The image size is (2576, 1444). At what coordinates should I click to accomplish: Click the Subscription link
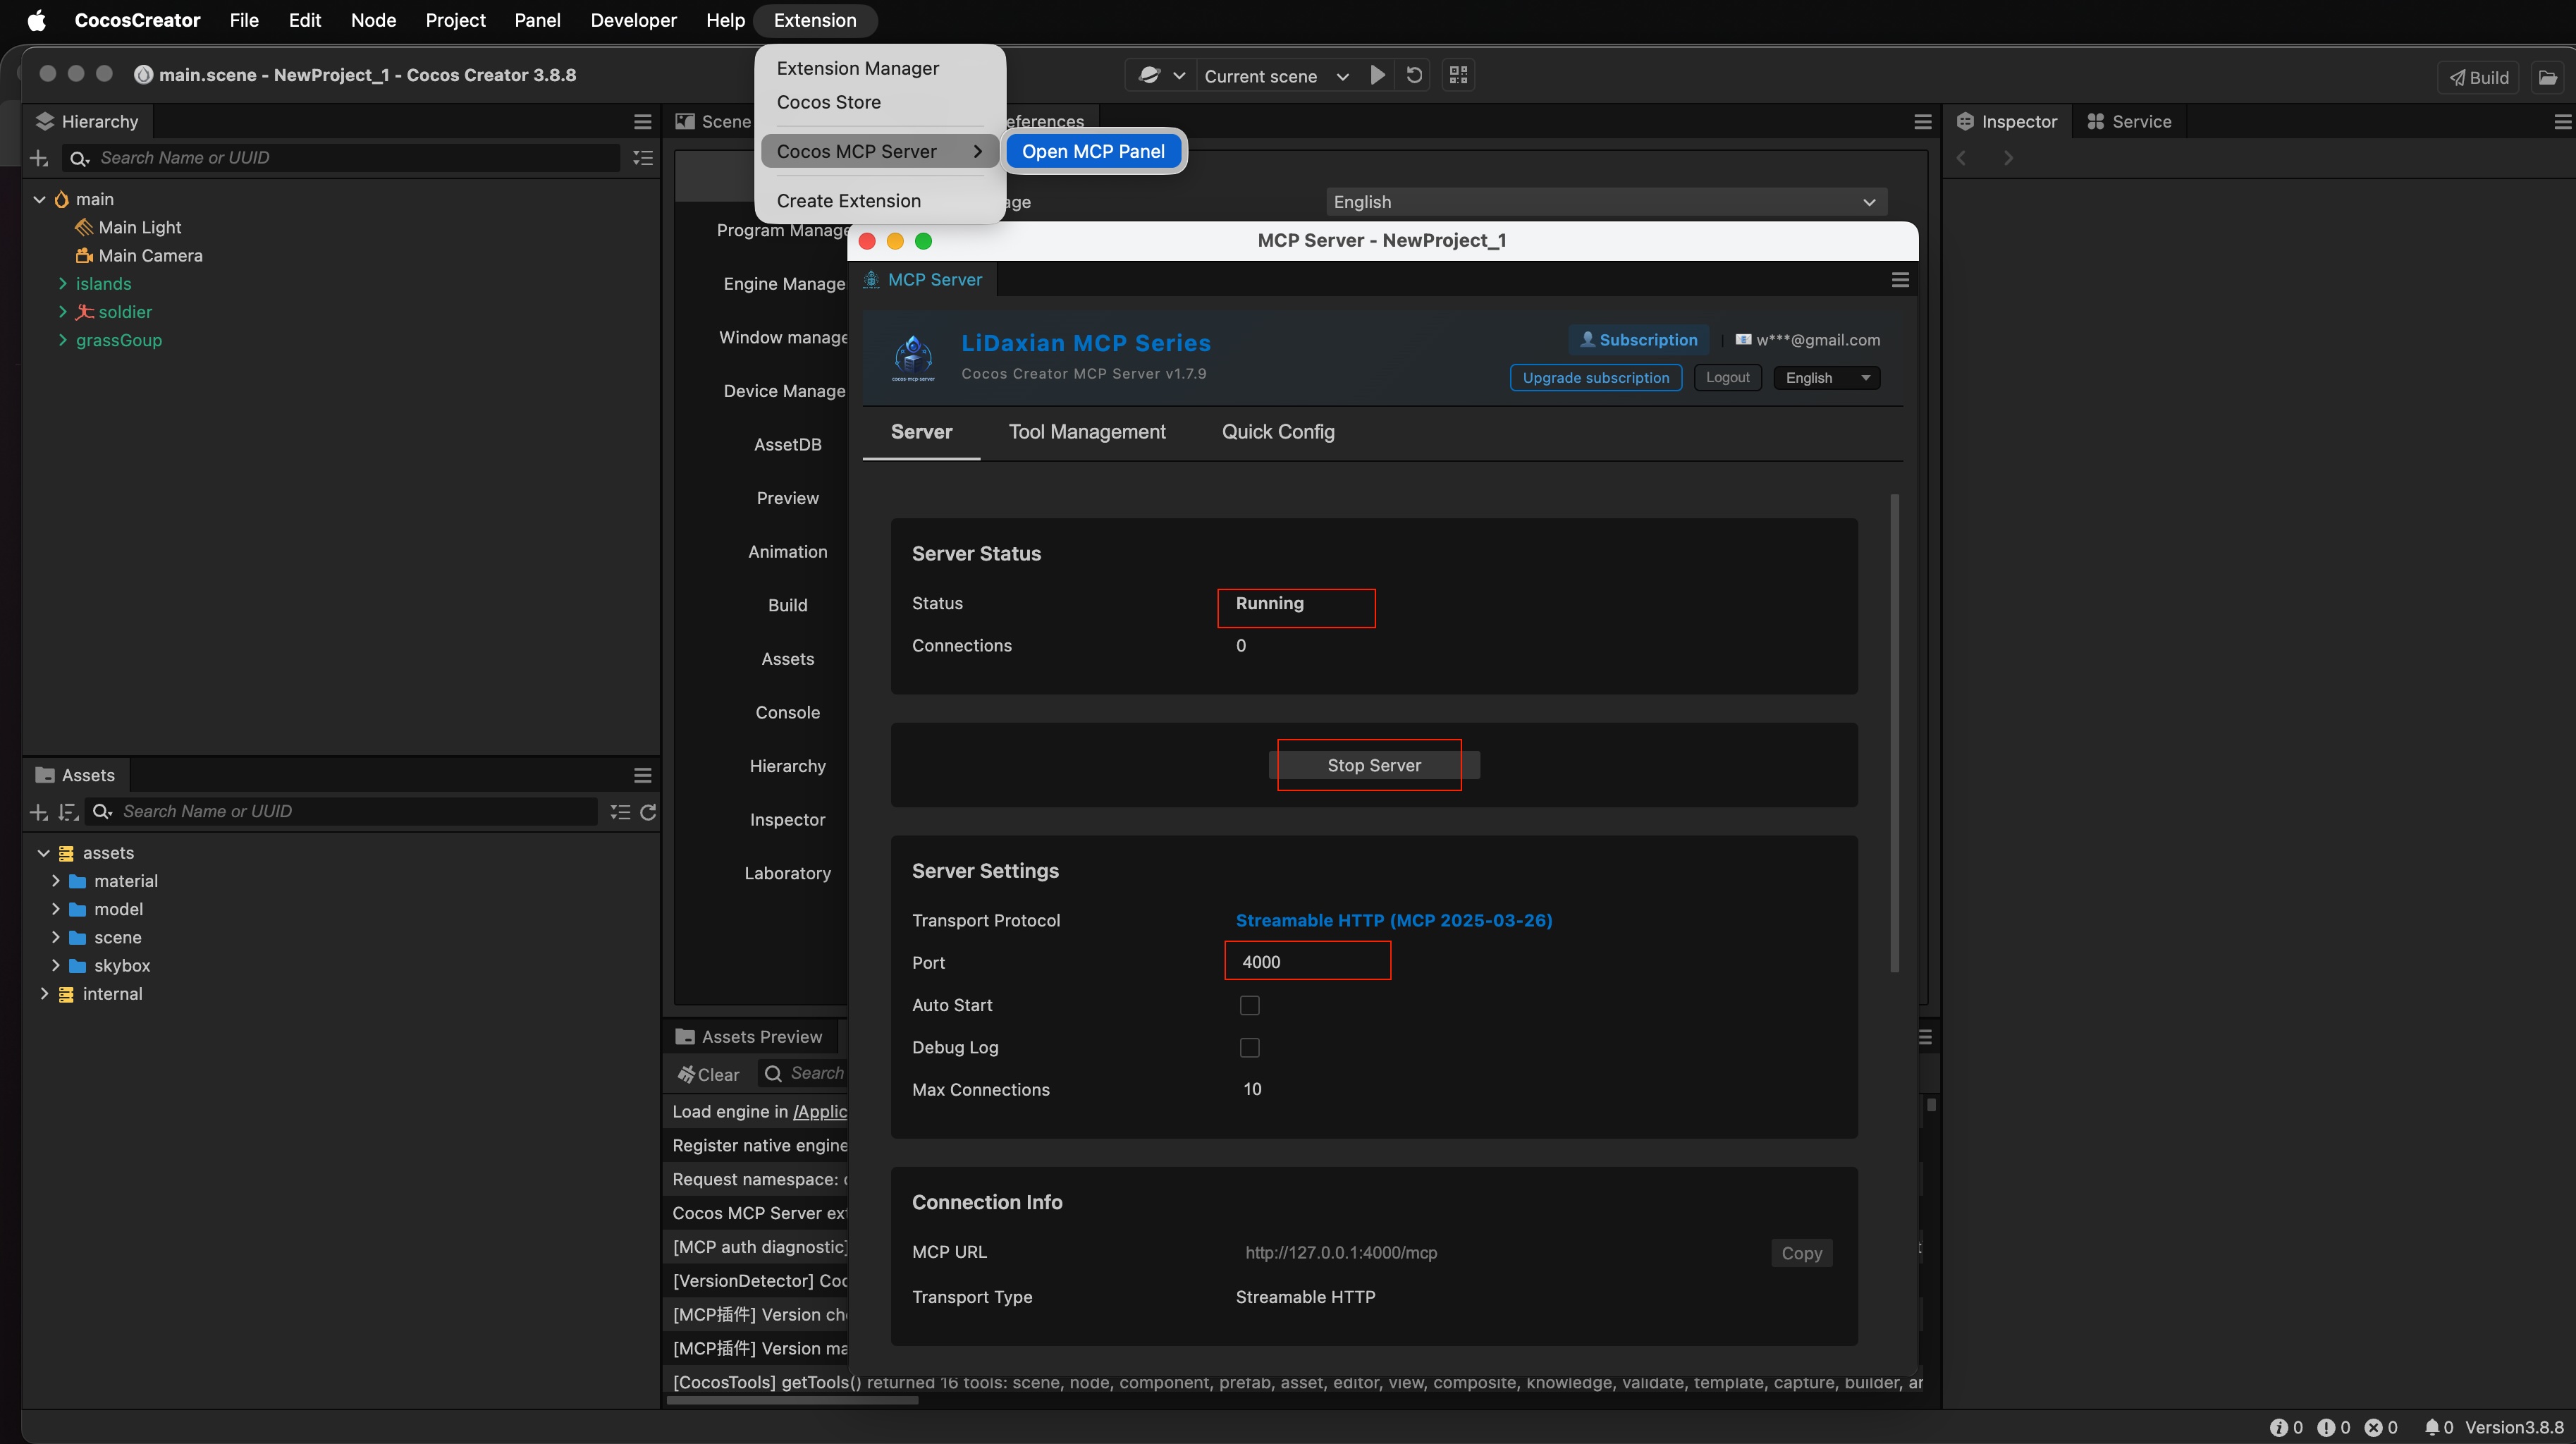[x=1638, y=340]
